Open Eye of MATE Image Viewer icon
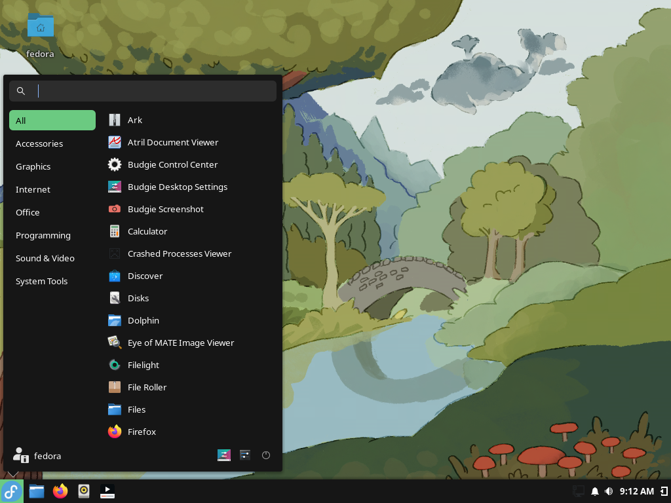This screenshot has width=671, height=503. click(114, 343)
